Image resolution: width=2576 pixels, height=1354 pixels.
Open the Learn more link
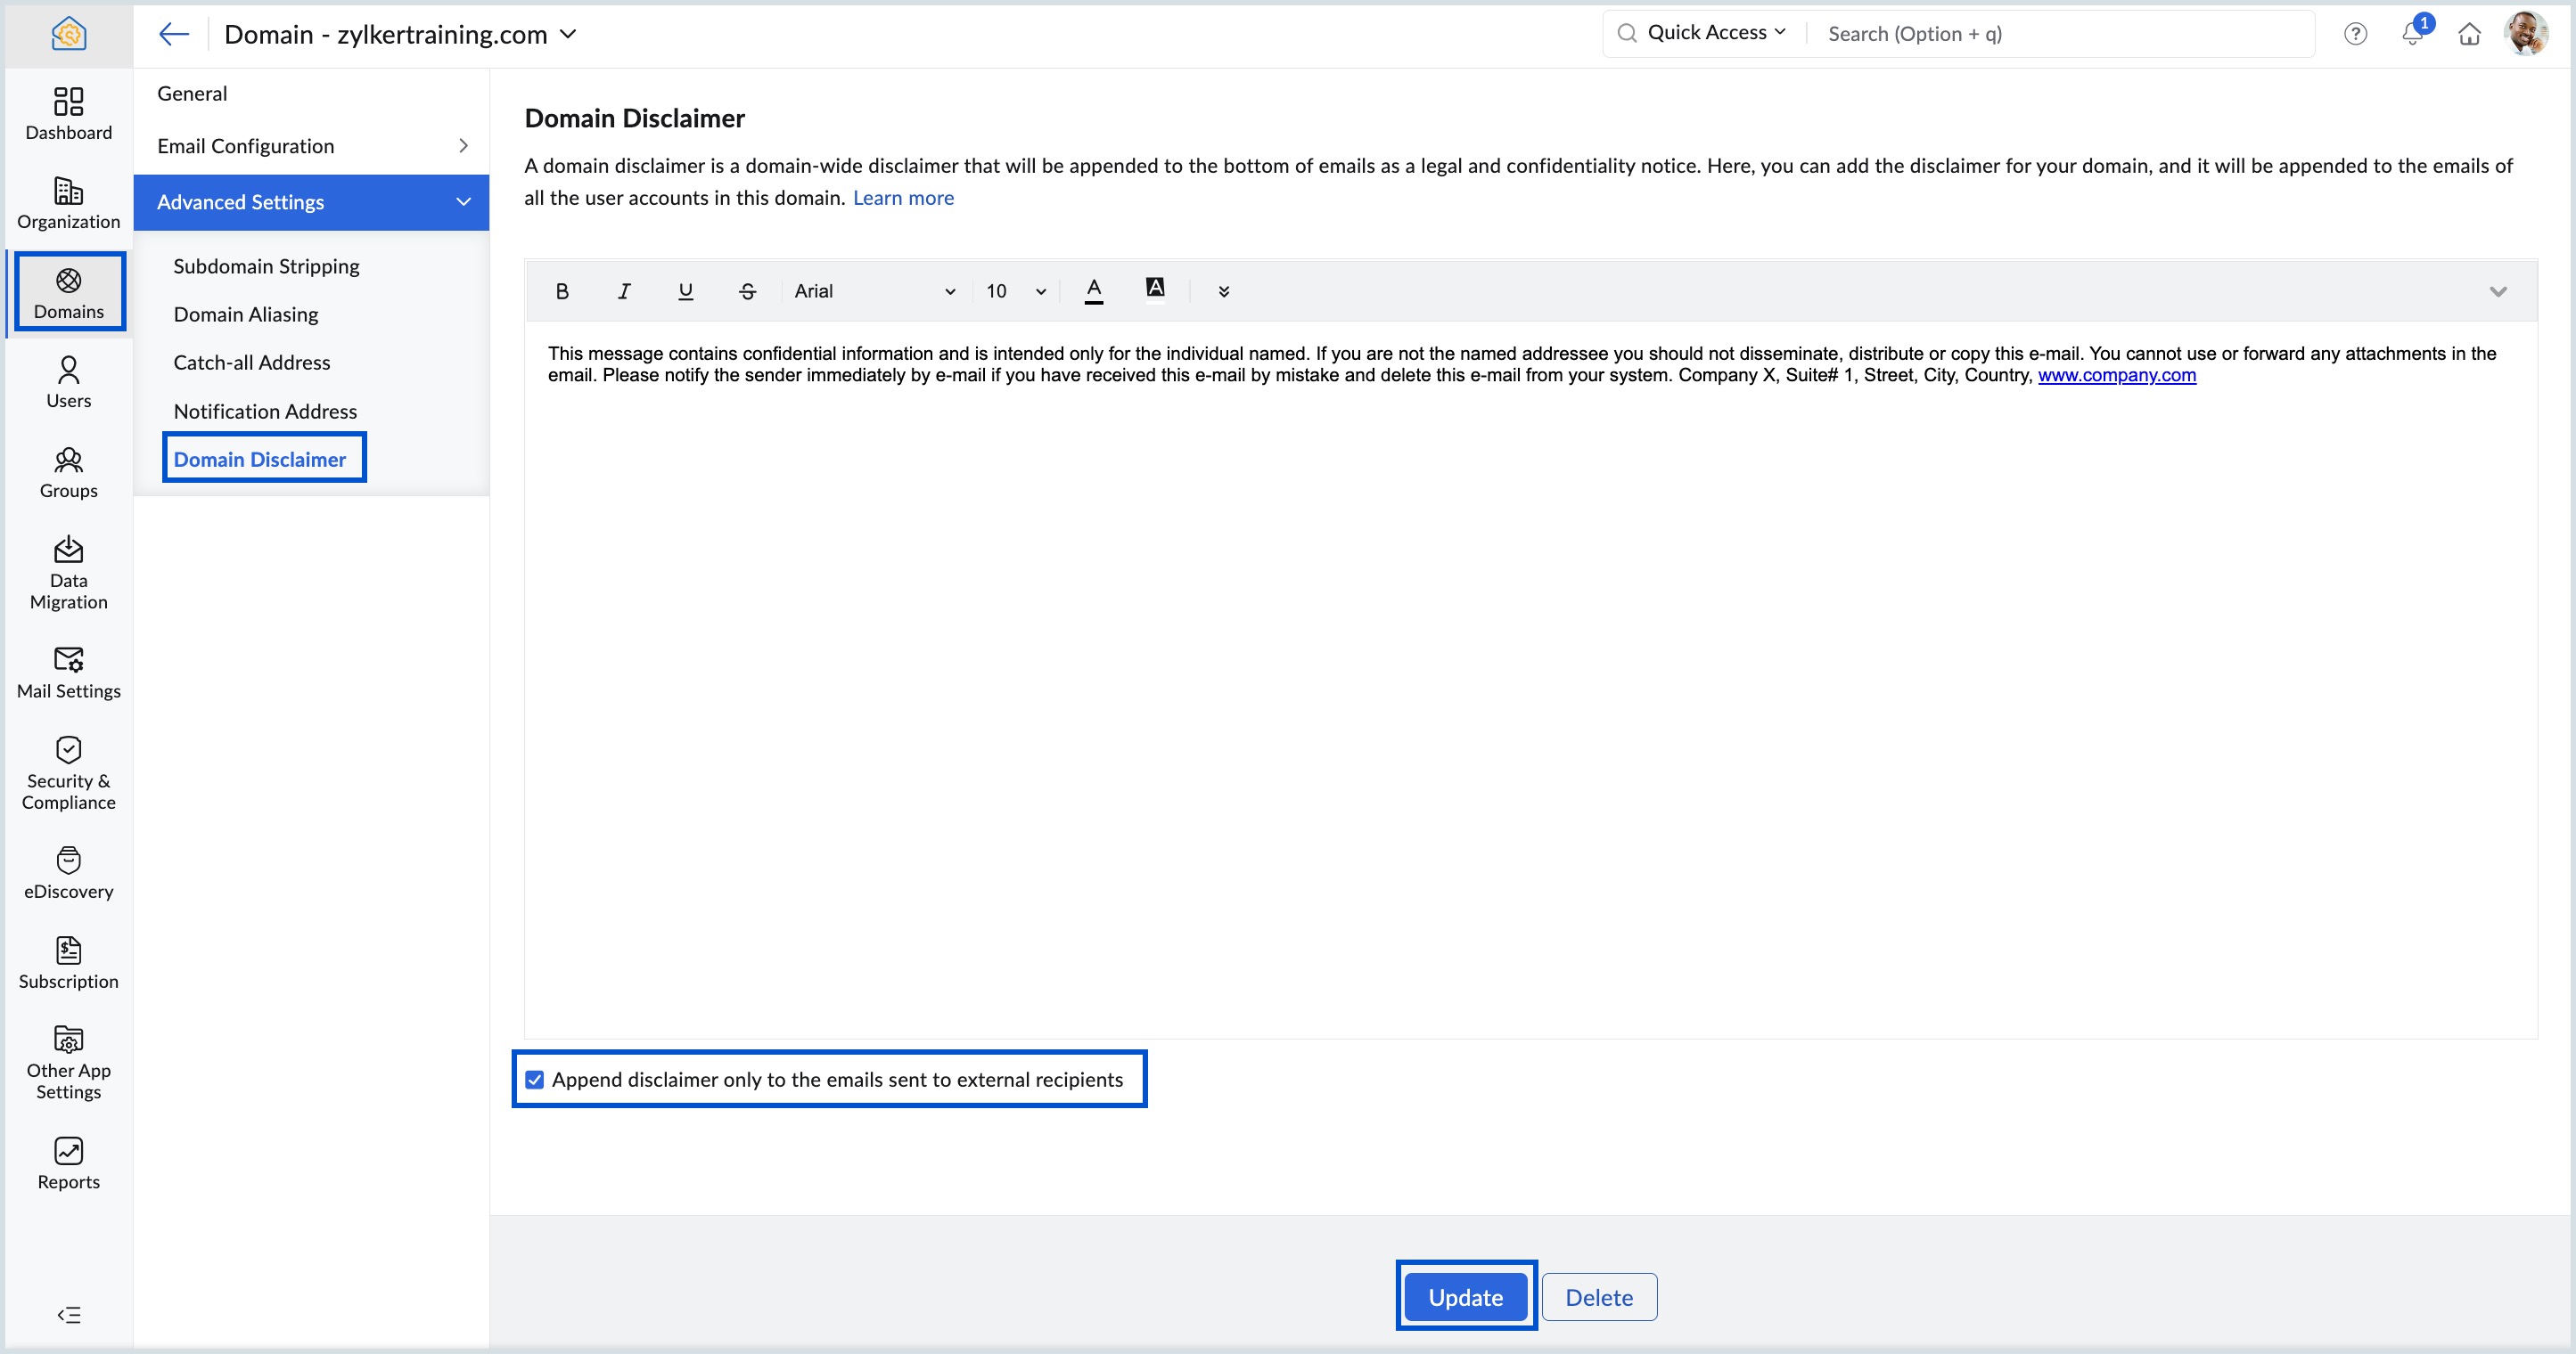902,198
